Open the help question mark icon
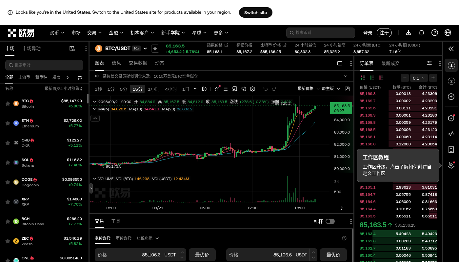Screen dimensions: 459x262 point(435,33)
